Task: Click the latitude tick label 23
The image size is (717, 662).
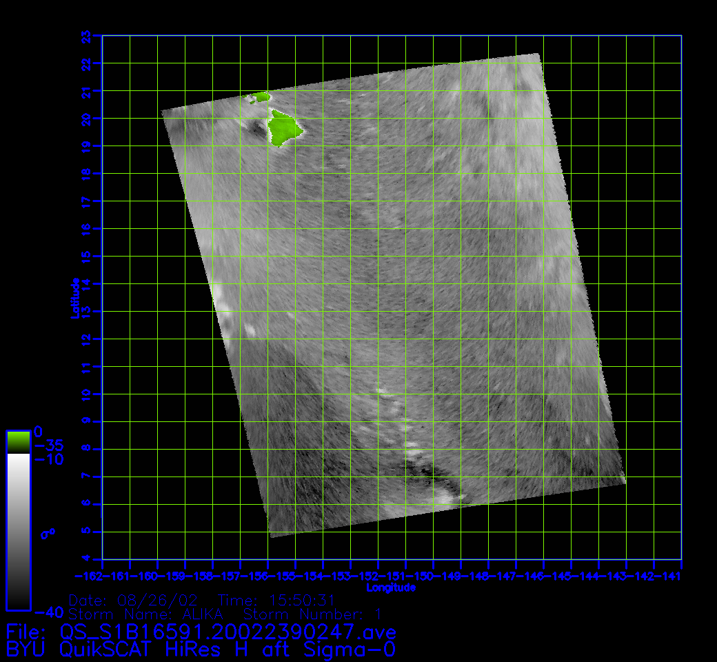Action: point(86,35)
